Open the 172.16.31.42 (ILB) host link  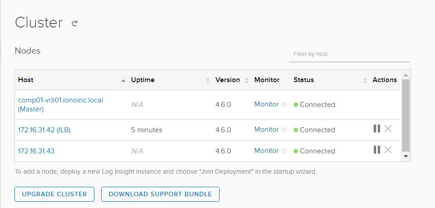click(x=44, y=130)
